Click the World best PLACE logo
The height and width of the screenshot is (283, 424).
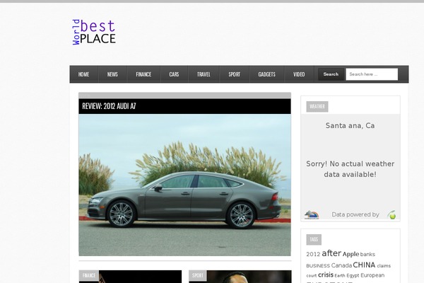tap(94, 32)
